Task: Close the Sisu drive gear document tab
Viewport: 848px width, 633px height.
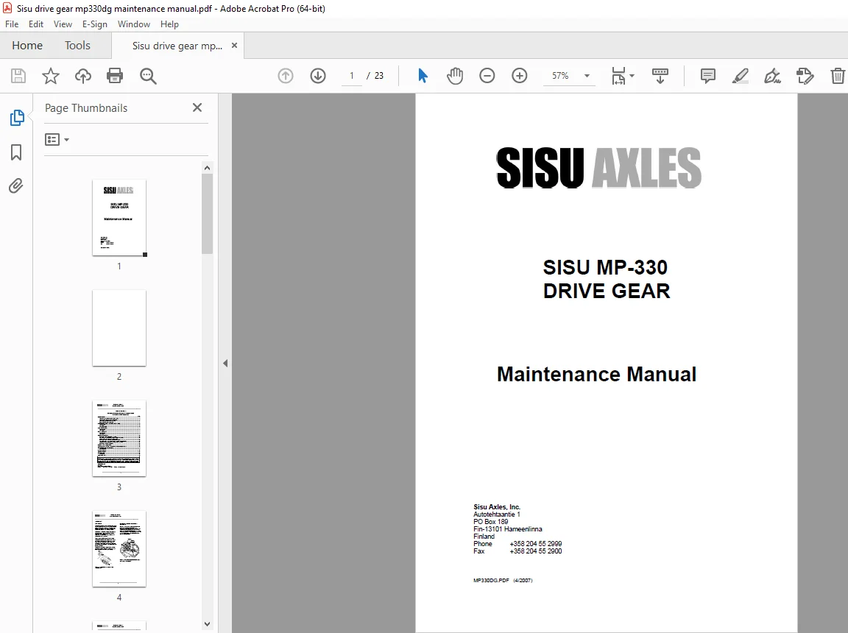Action: [x=234, y=46]
